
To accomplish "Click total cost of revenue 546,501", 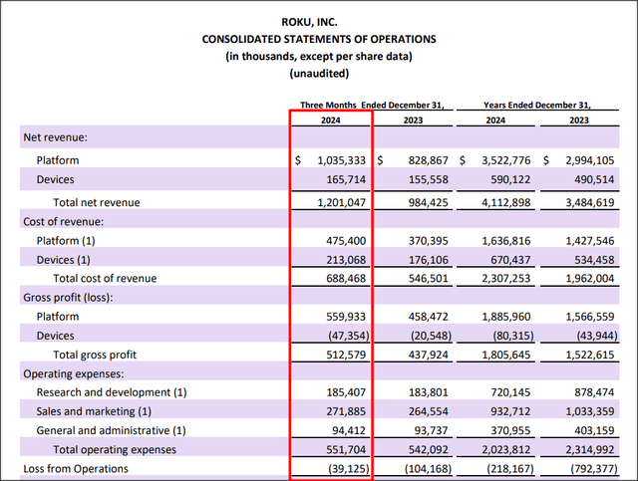I will [x=428, y=279].
